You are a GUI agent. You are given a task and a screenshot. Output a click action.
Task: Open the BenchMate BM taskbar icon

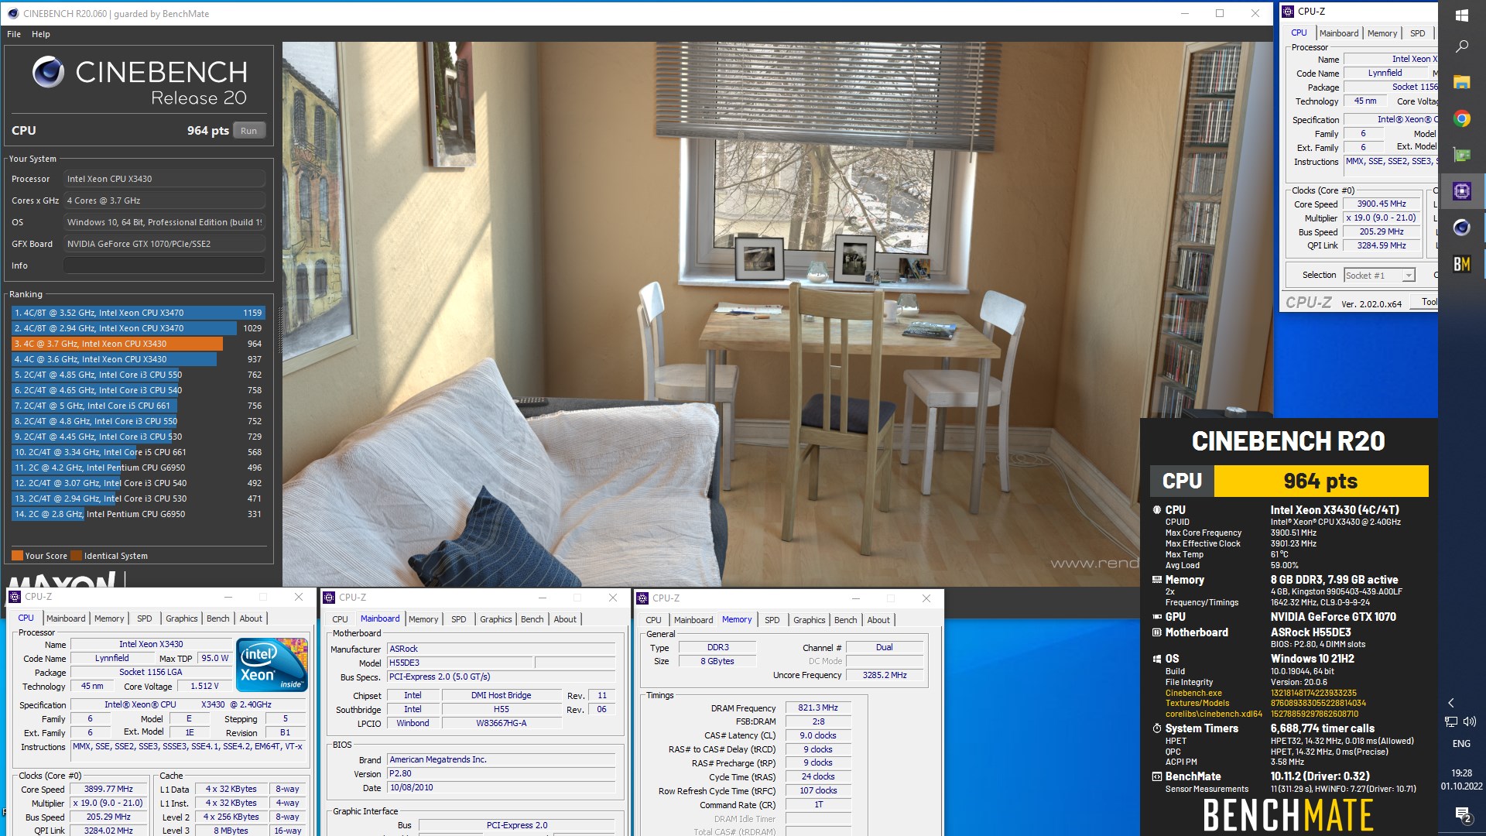(x=1461, y=264)
